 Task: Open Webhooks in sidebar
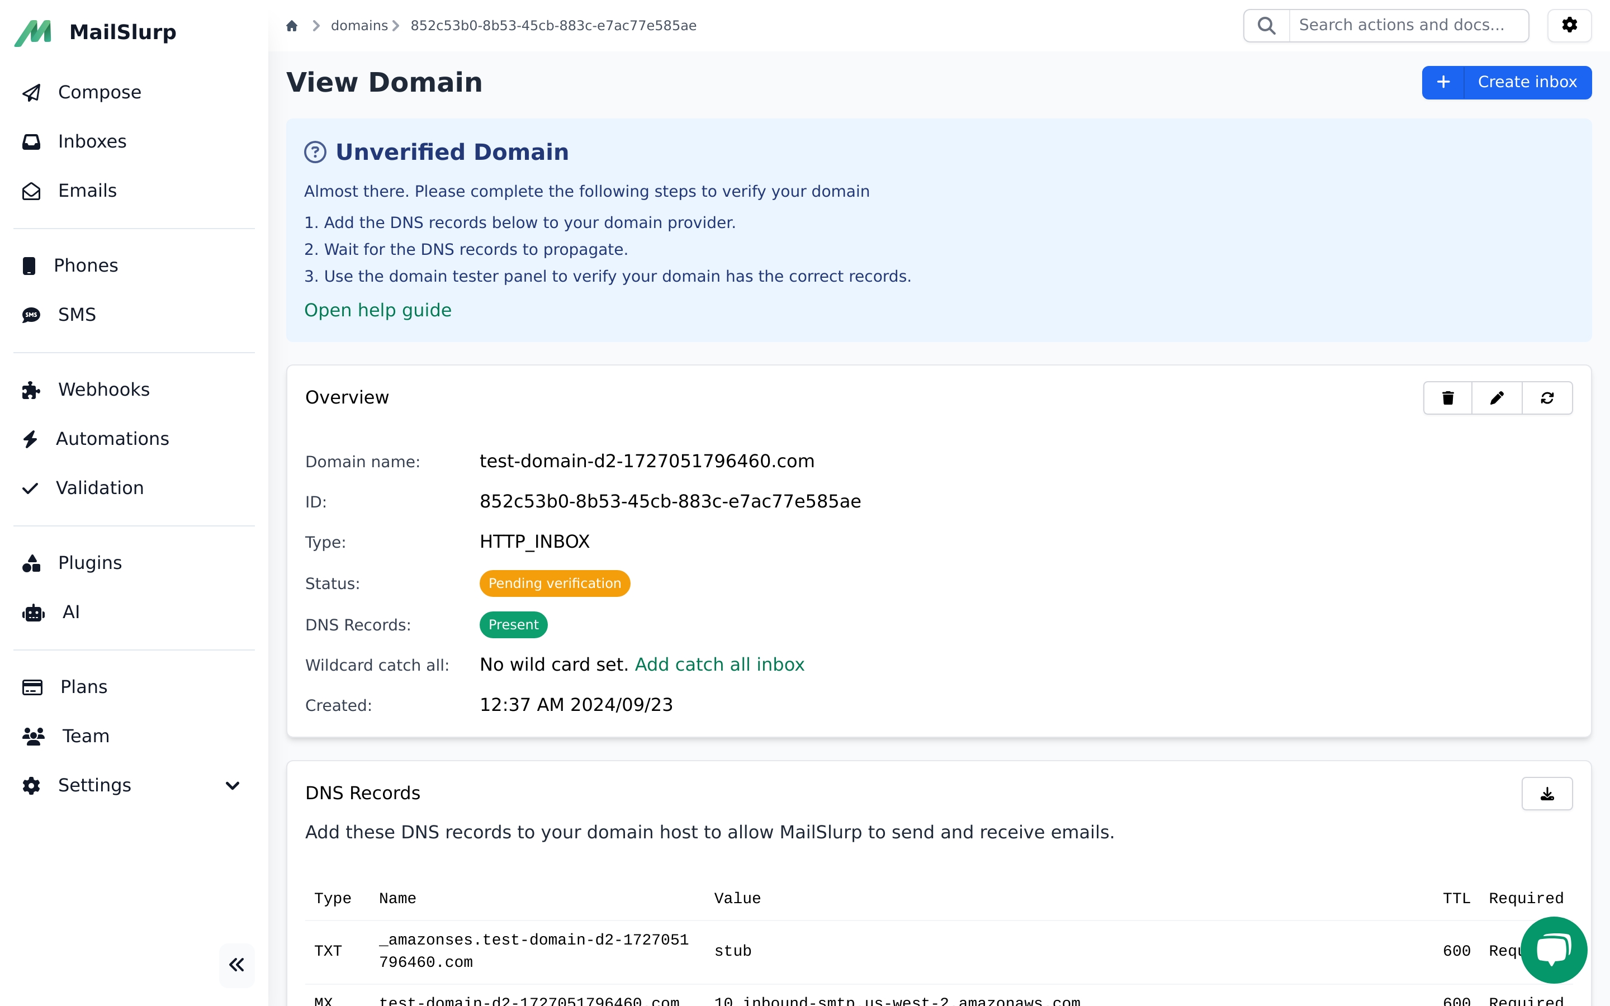coord(104,390)
